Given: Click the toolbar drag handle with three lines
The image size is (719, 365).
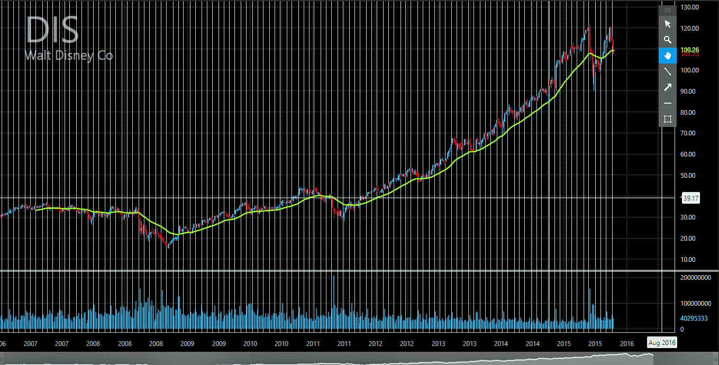Looking at the screenshot, I should 668,10.
